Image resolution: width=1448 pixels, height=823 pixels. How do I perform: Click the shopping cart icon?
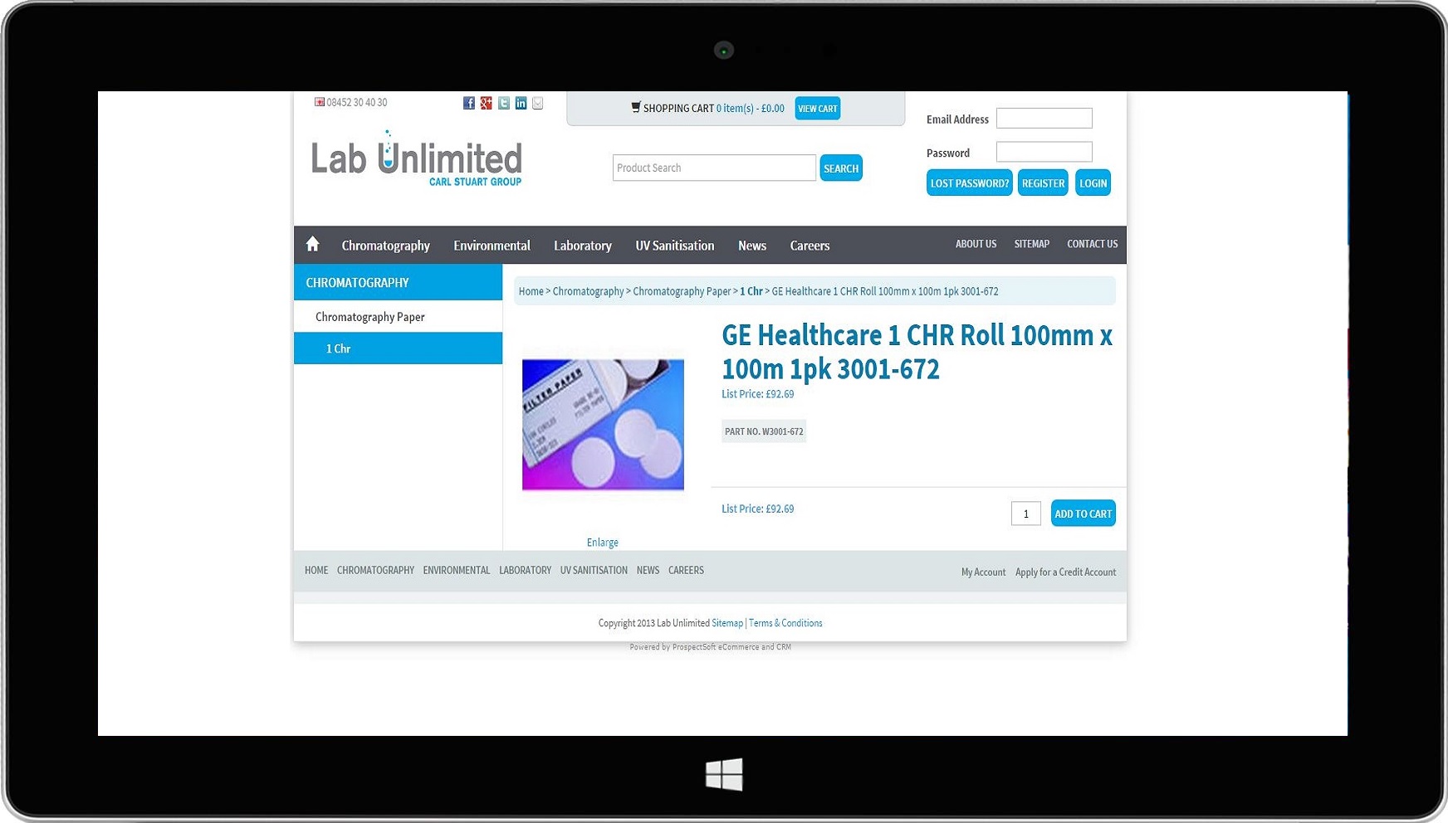(636, 107)
